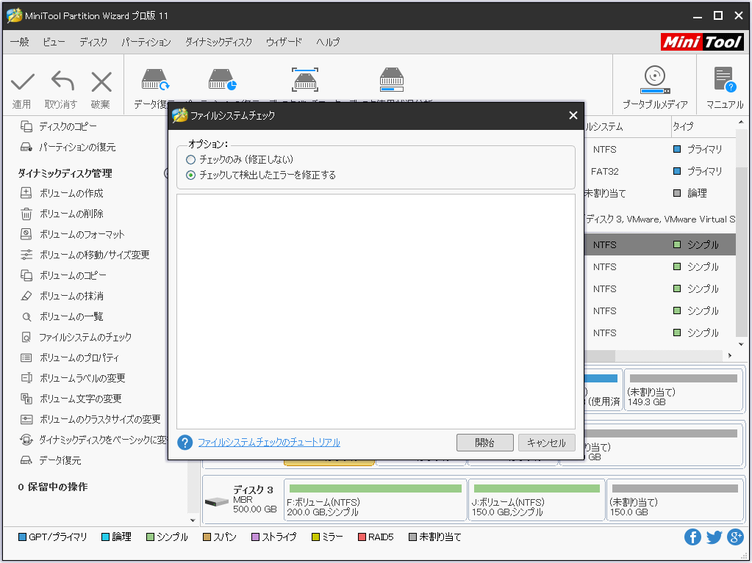The width and height of the screenshot is (752, 563).
Task: Click Change Cluster Size (ボリュームのクラスタサイズの変更)
Action: click(90, 419)
